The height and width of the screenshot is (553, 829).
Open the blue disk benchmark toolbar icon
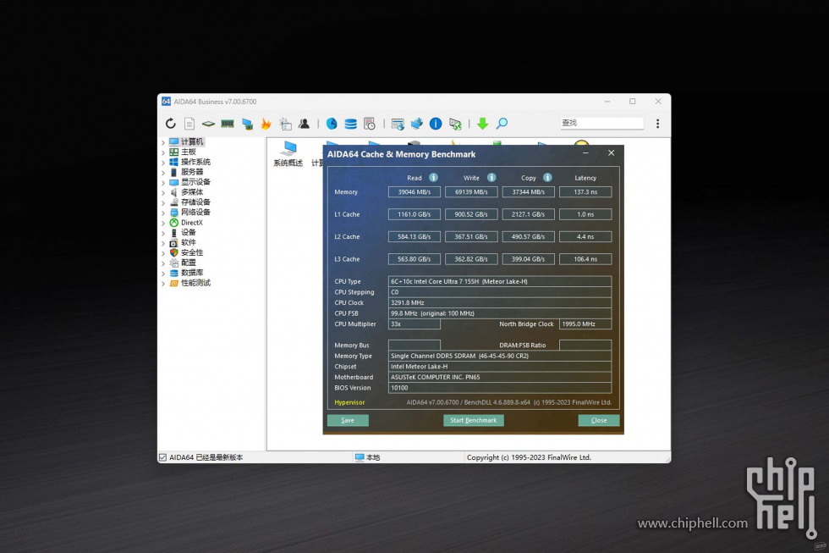click(332, 124)
